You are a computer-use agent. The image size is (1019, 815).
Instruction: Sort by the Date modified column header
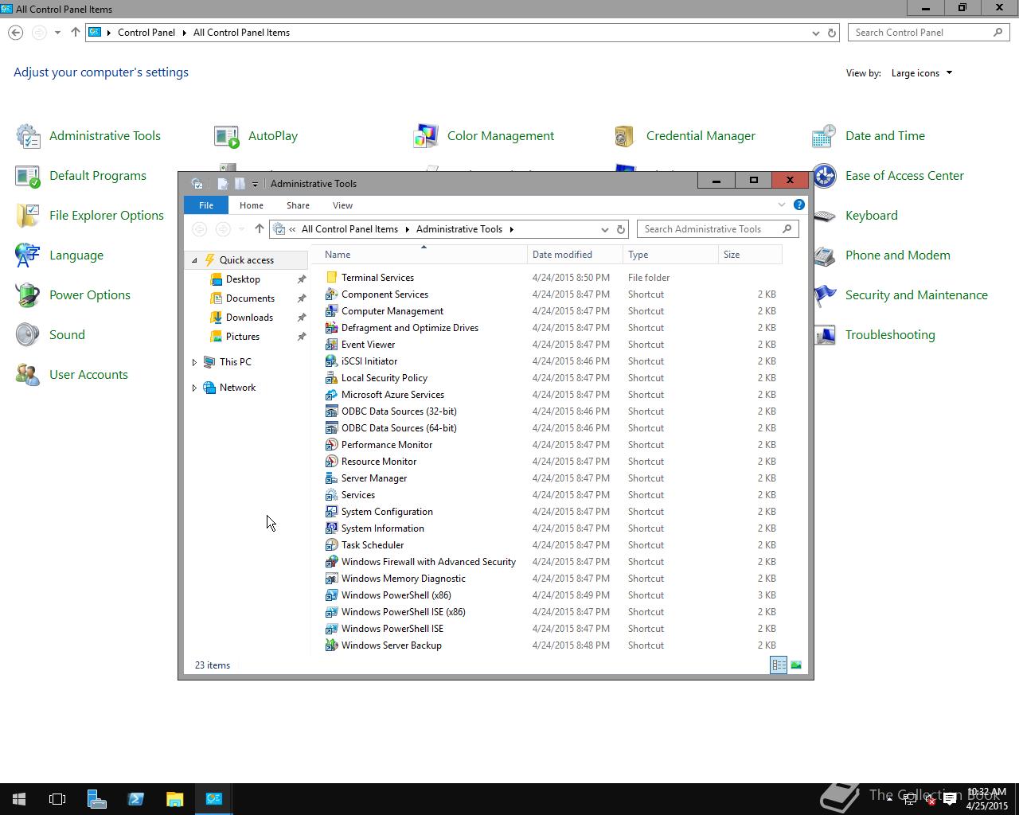[x=575, y=255]
